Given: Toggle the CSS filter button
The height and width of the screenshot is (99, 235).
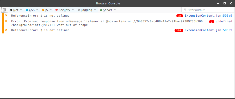Looking at the screenshot, I should click(x=30, y=10).
